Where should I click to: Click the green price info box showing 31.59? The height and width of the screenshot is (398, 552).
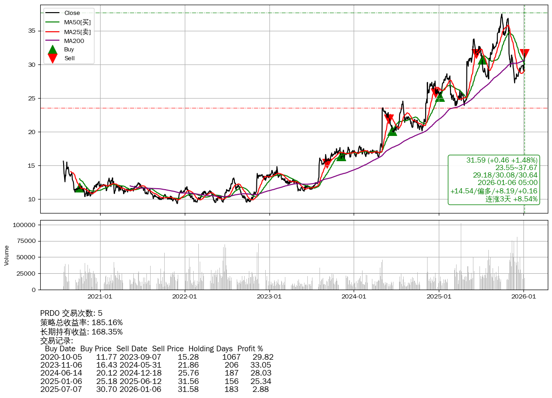tap(494, 180)
